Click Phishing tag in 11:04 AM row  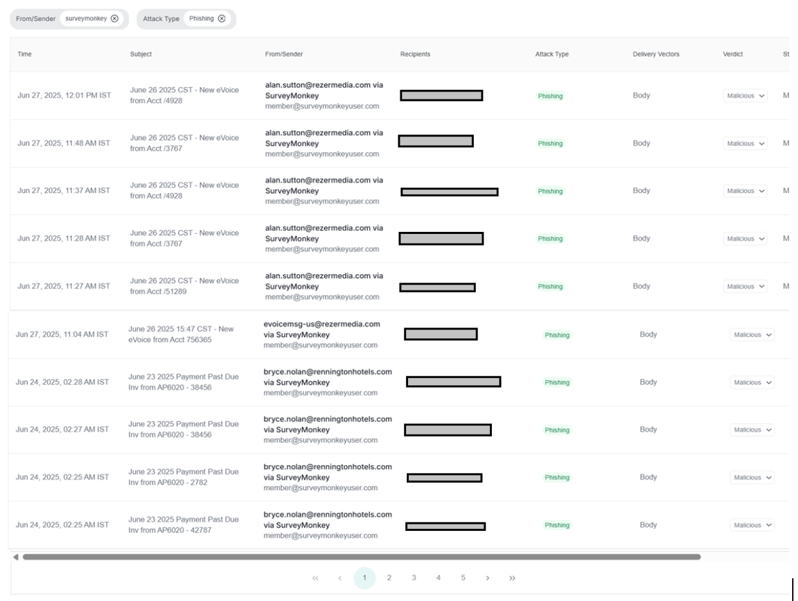pyautogui.click(x=557, y=335)
